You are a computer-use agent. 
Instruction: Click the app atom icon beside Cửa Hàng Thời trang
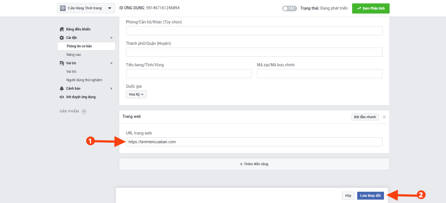63,8
